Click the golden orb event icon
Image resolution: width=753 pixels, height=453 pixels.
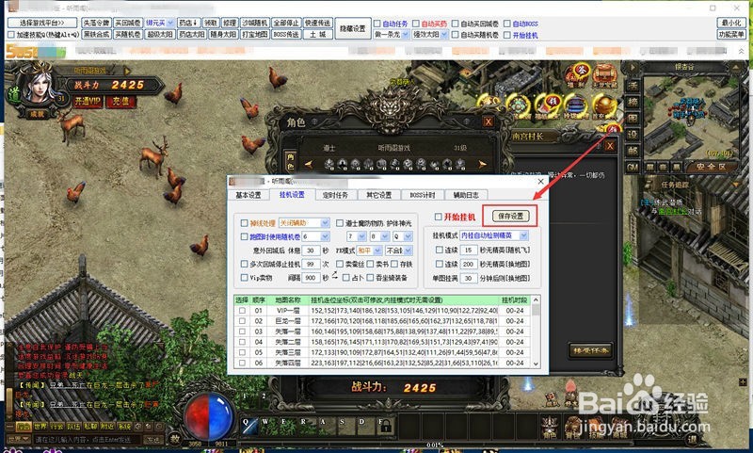(x=604, y=105)
